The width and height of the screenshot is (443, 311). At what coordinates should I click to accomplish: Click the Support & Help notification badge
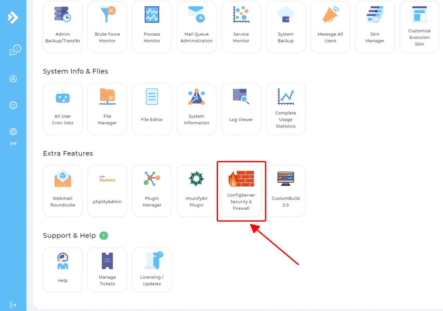pos(103,236)
